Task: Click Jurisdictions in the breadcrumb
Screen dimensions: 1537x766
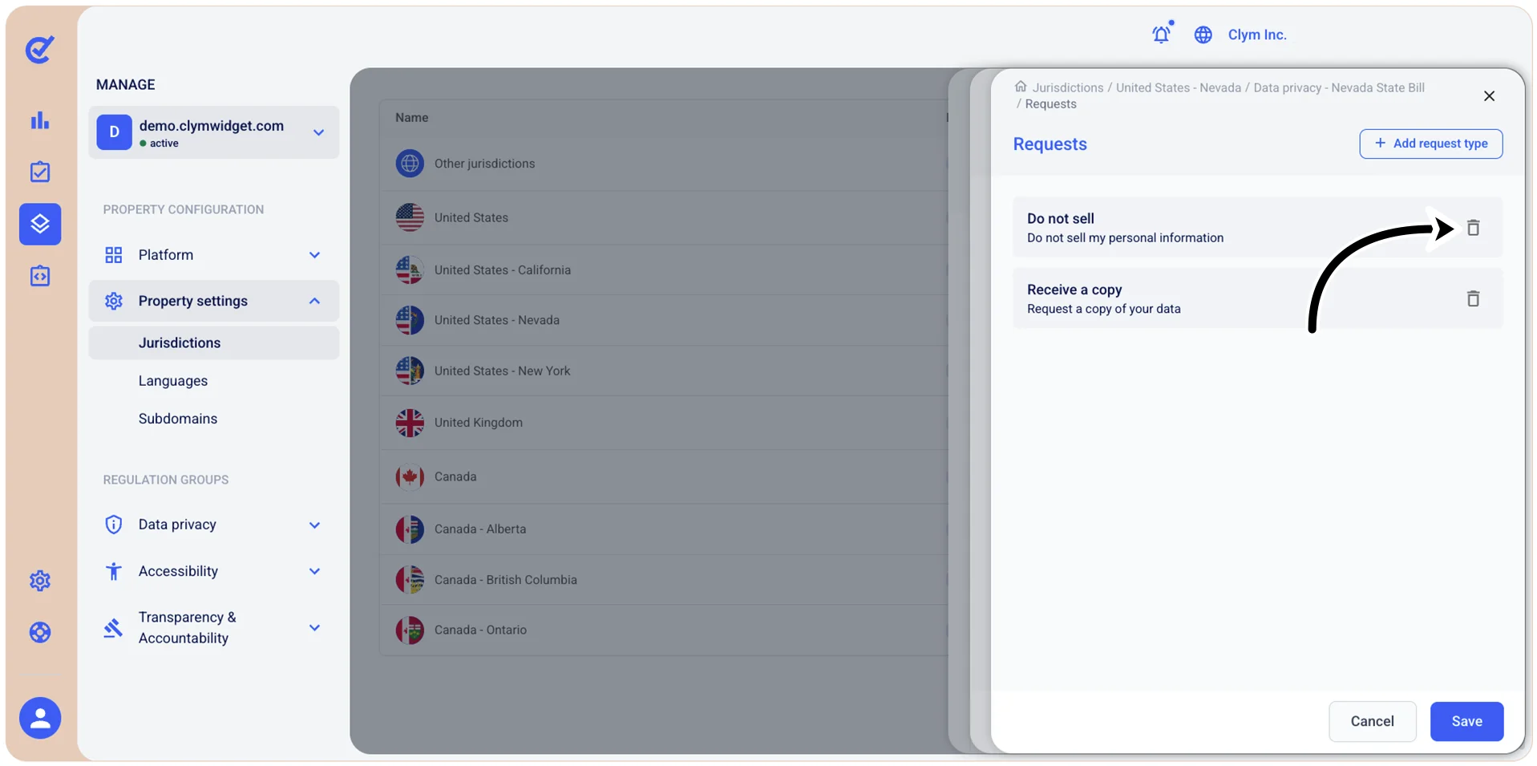Action: (x=1067, y=87)
